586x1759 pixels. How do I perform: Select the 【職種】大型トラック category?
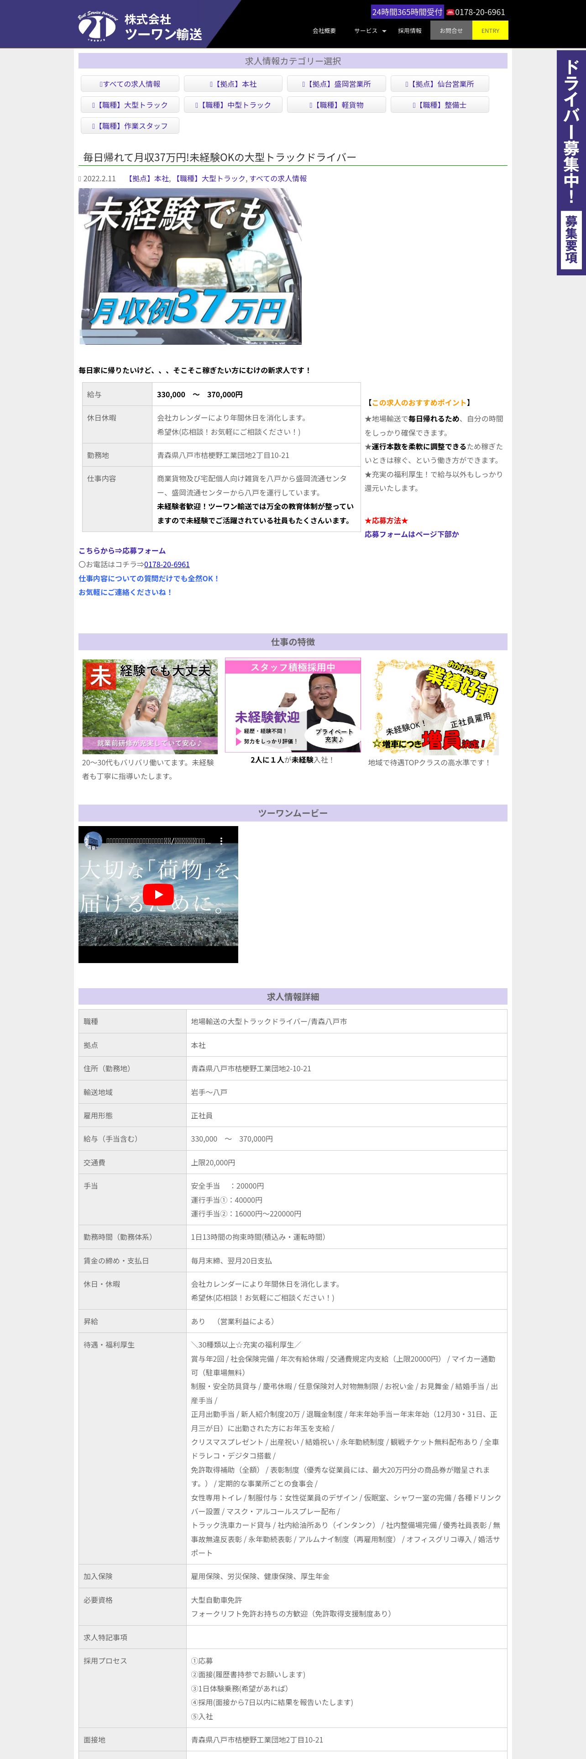tap(130, 105)
